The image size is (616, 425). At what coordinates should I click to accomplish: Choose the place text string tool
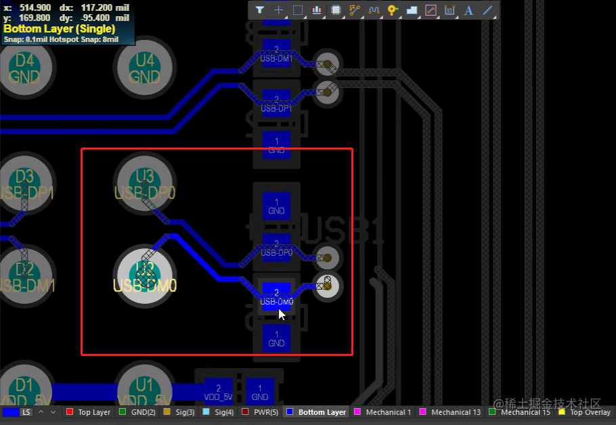[468, 10]
